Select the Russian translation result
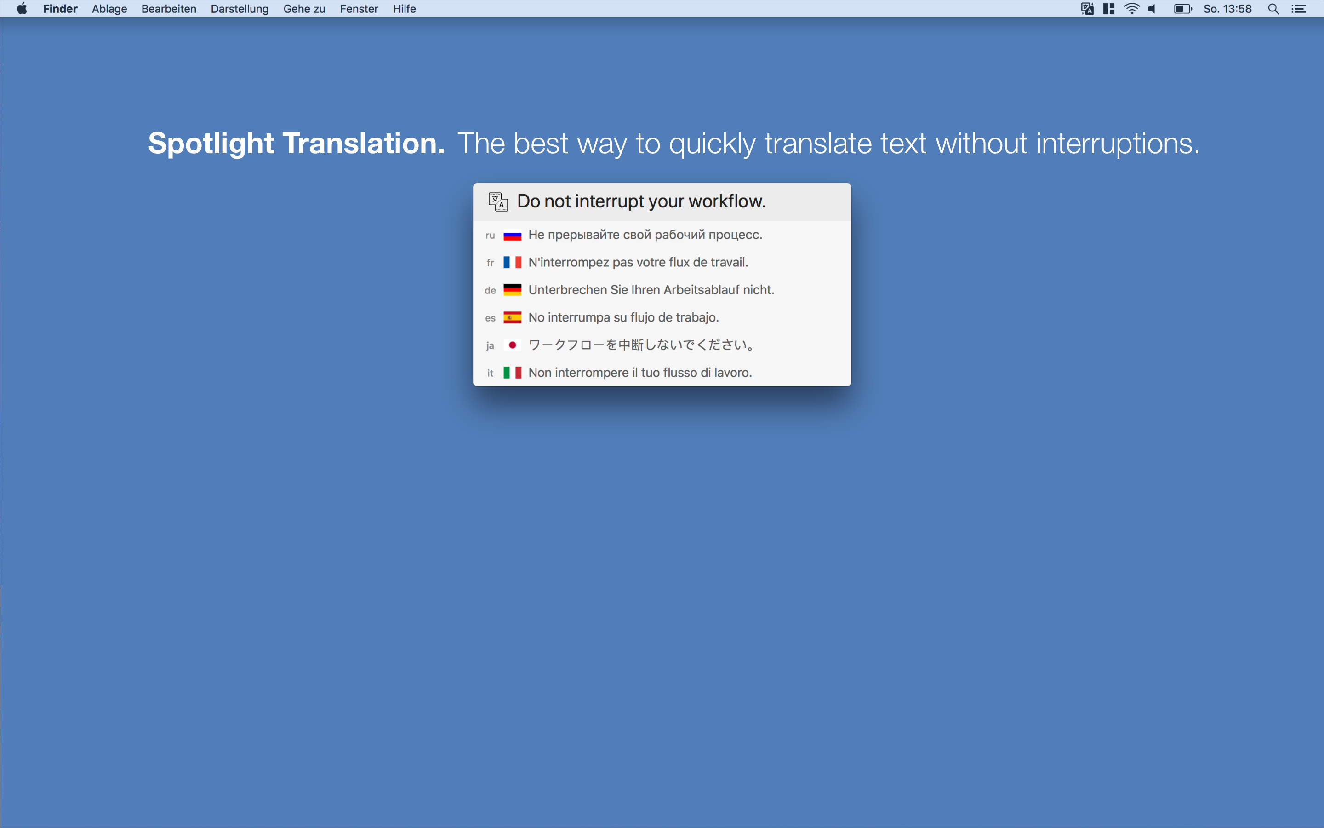The height and width of the screenshot is (828, 1324). (645, 235)
